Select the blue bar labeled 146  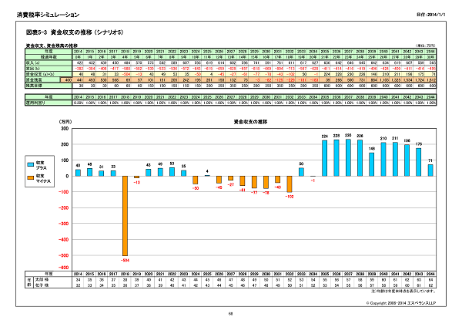coord(371,163)
